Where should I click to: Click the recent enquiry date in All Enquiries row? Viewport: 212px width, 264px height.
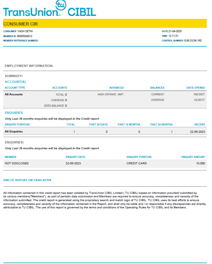point(197,132)
